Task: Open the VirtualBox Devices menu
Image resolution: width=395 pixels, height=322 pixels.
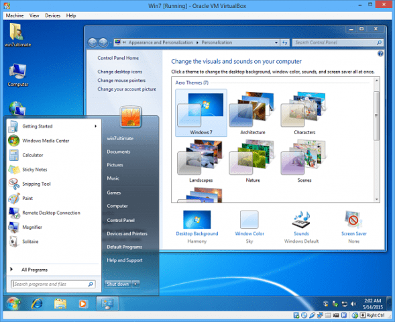Action: [53, 15]
